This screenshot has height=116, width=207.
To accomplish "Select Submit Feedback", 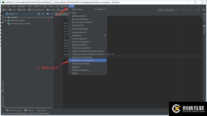I will click(87, 45).
